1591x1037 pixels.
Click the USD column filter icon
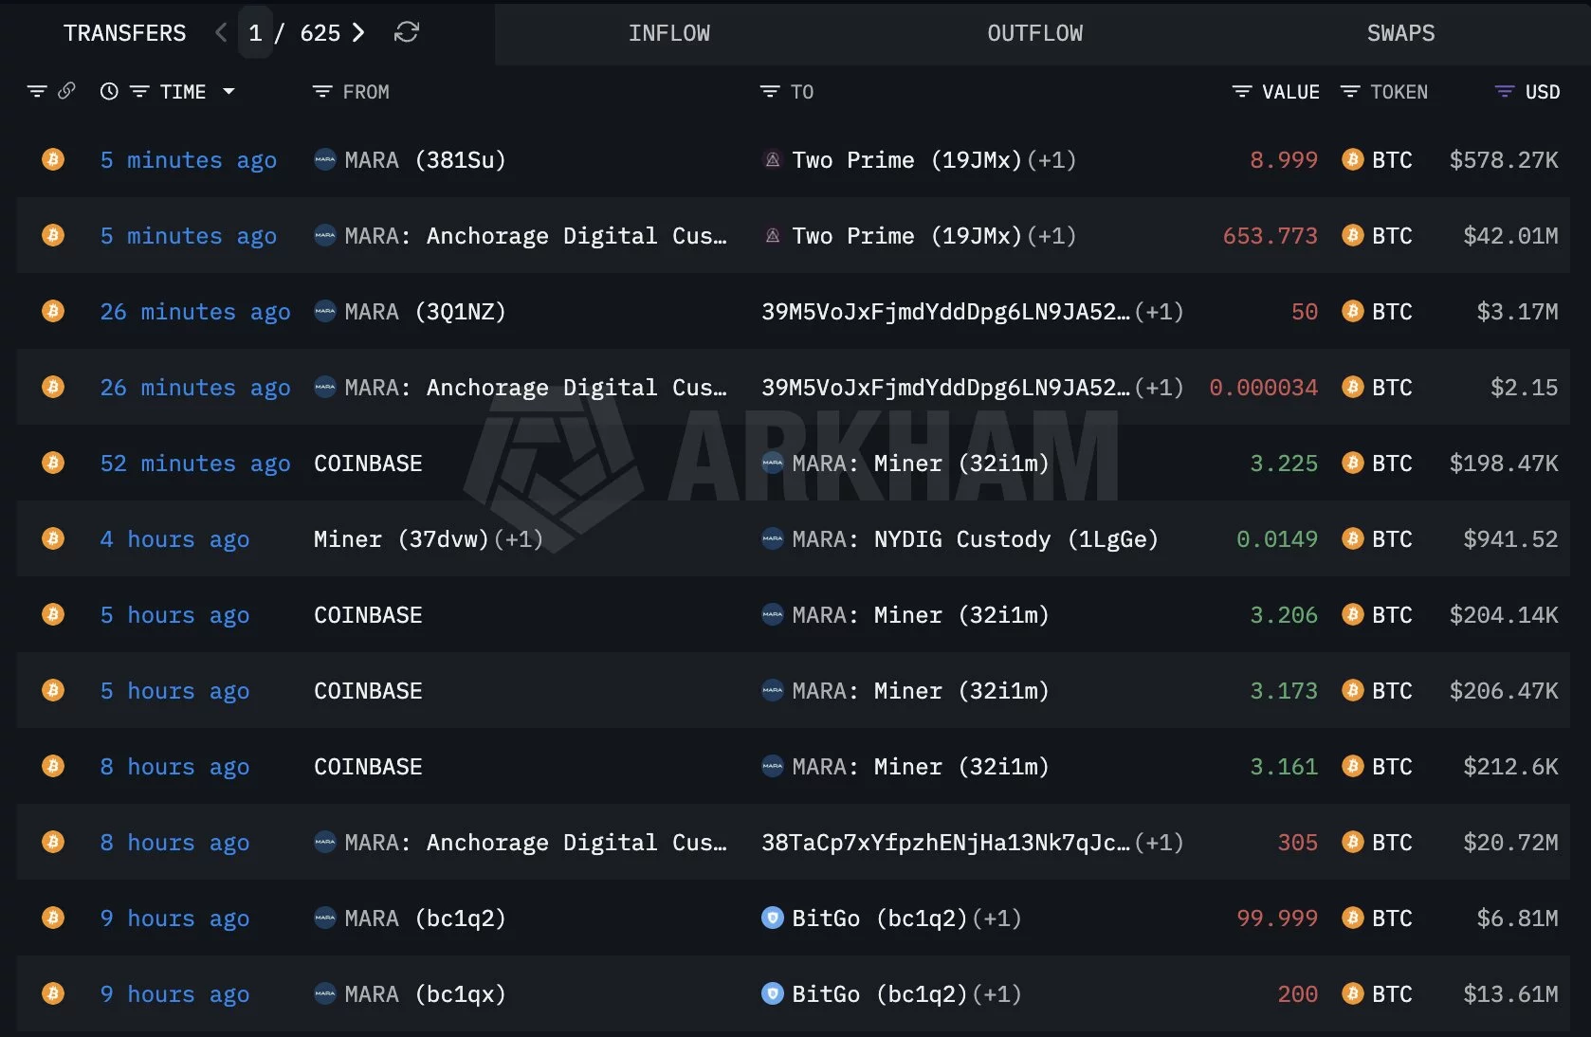click(x=1503, y=91)
